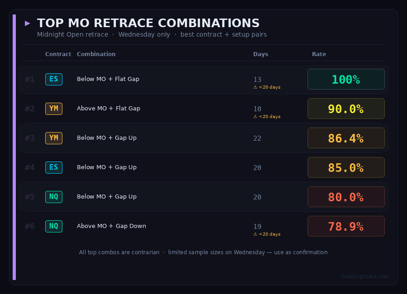The height and width of the screenshot is (294, 407).
Task: Click the 86.4% rate box
Action: pos(346,138)
